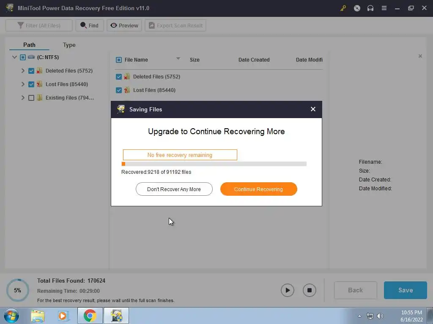Click 'Upgrade to Continue Recovering More' heading

click(x=216, y=132)
